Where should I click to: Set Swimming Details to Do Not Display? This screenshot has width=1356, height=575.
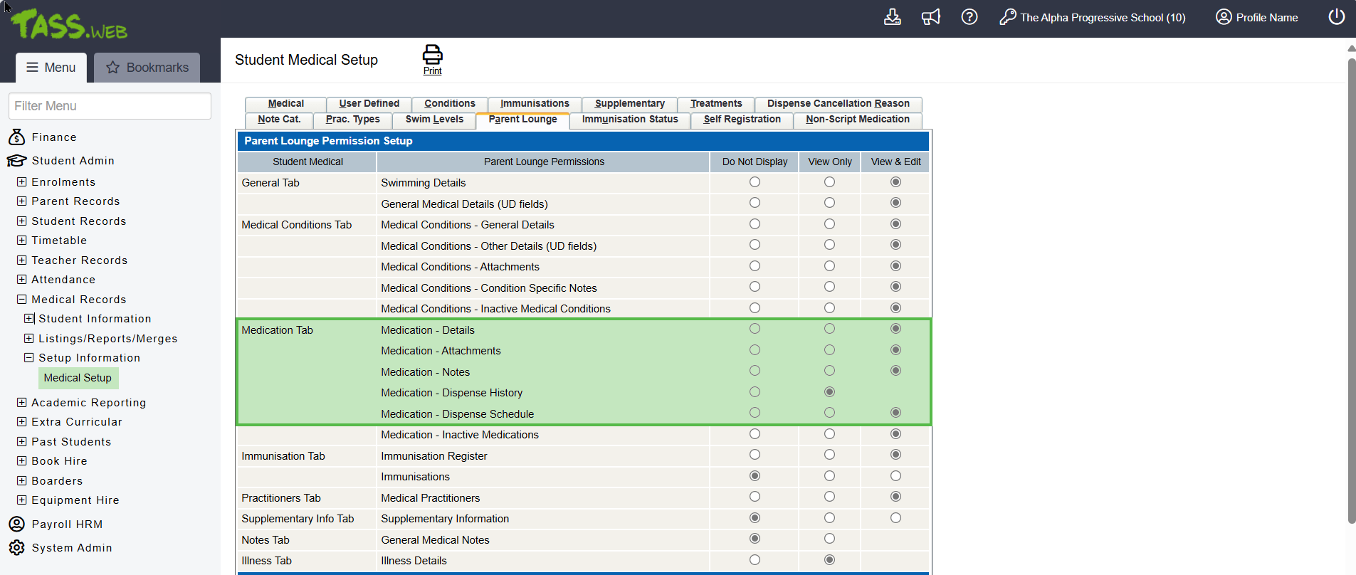tap(755, 182)
